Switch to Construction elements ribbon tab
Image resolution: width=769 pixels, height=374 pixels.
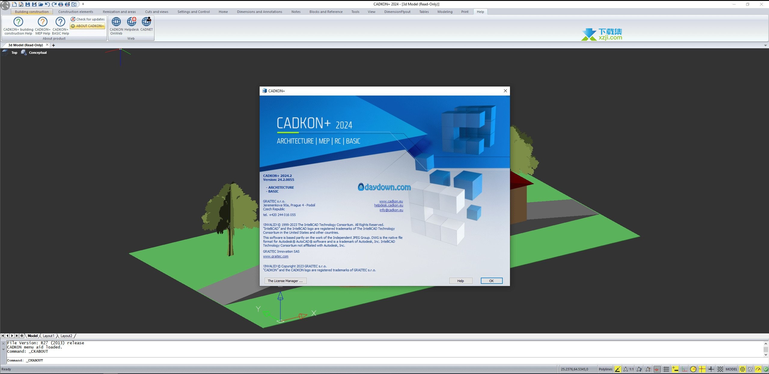click(x=76, y=12)
